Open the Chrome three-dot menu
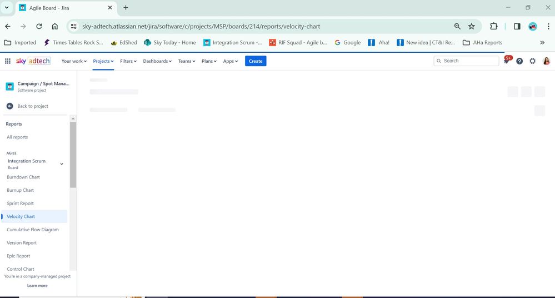 pyautogui.click(x=548, y=26)
